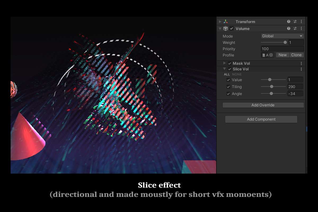Open presets for the Volume component
This screenshot has height=212, width=318.
coord(295,29)
